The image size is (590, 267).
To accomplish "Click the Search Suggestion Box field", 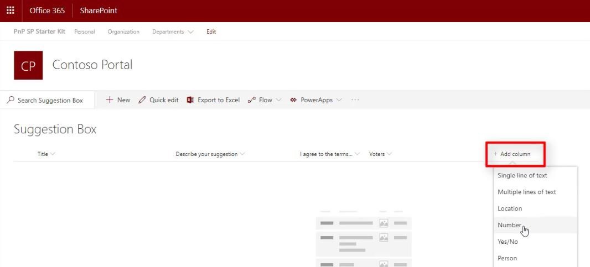I will coord(47,100).
